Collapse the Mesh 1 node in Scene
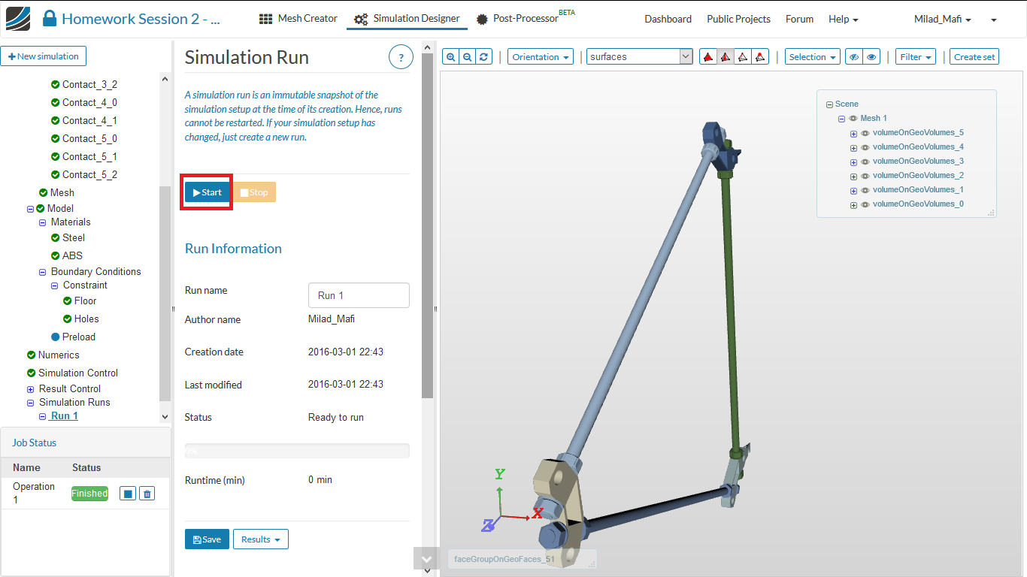The height and width of the screenshot is (577, 1027). point(842,119)
